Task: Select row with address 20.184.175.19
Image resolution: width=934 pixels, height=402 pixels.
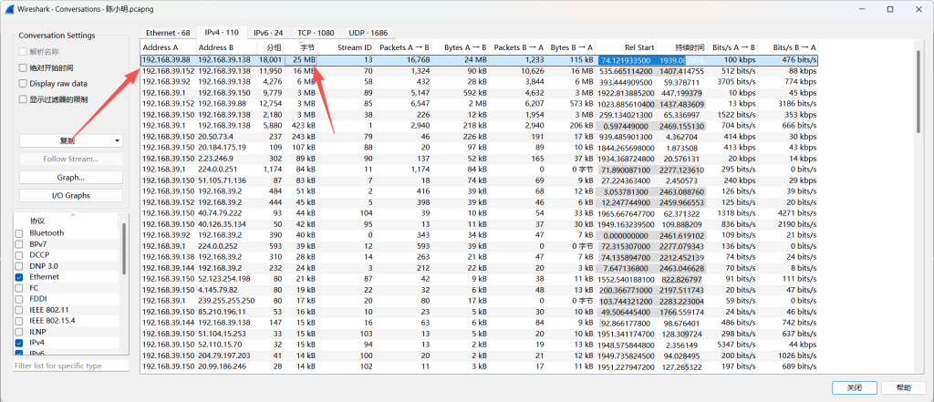Action: coord(478,148)
